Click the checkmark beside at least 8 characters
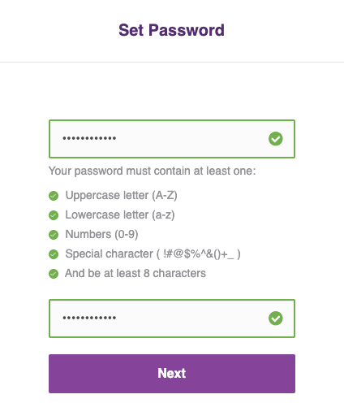Viewport: 344px width, 416px height. click(x=54, y=274)
